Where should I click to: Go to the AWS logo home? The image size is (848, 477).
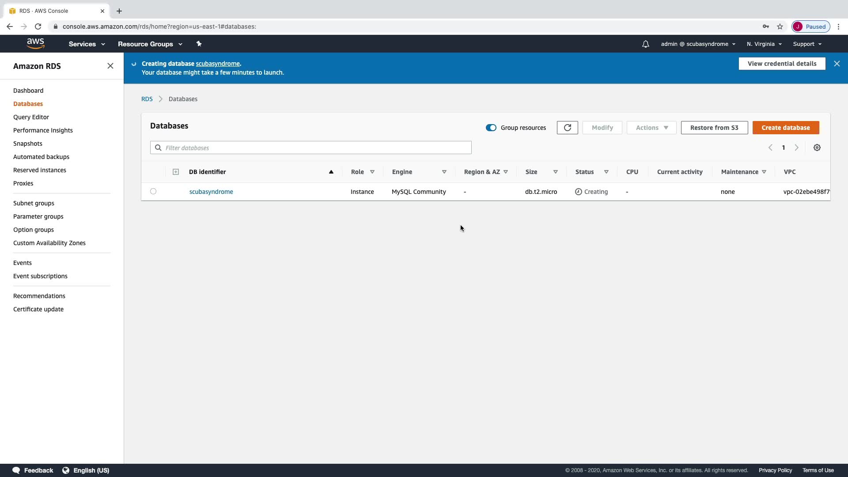tap(35, 44)
